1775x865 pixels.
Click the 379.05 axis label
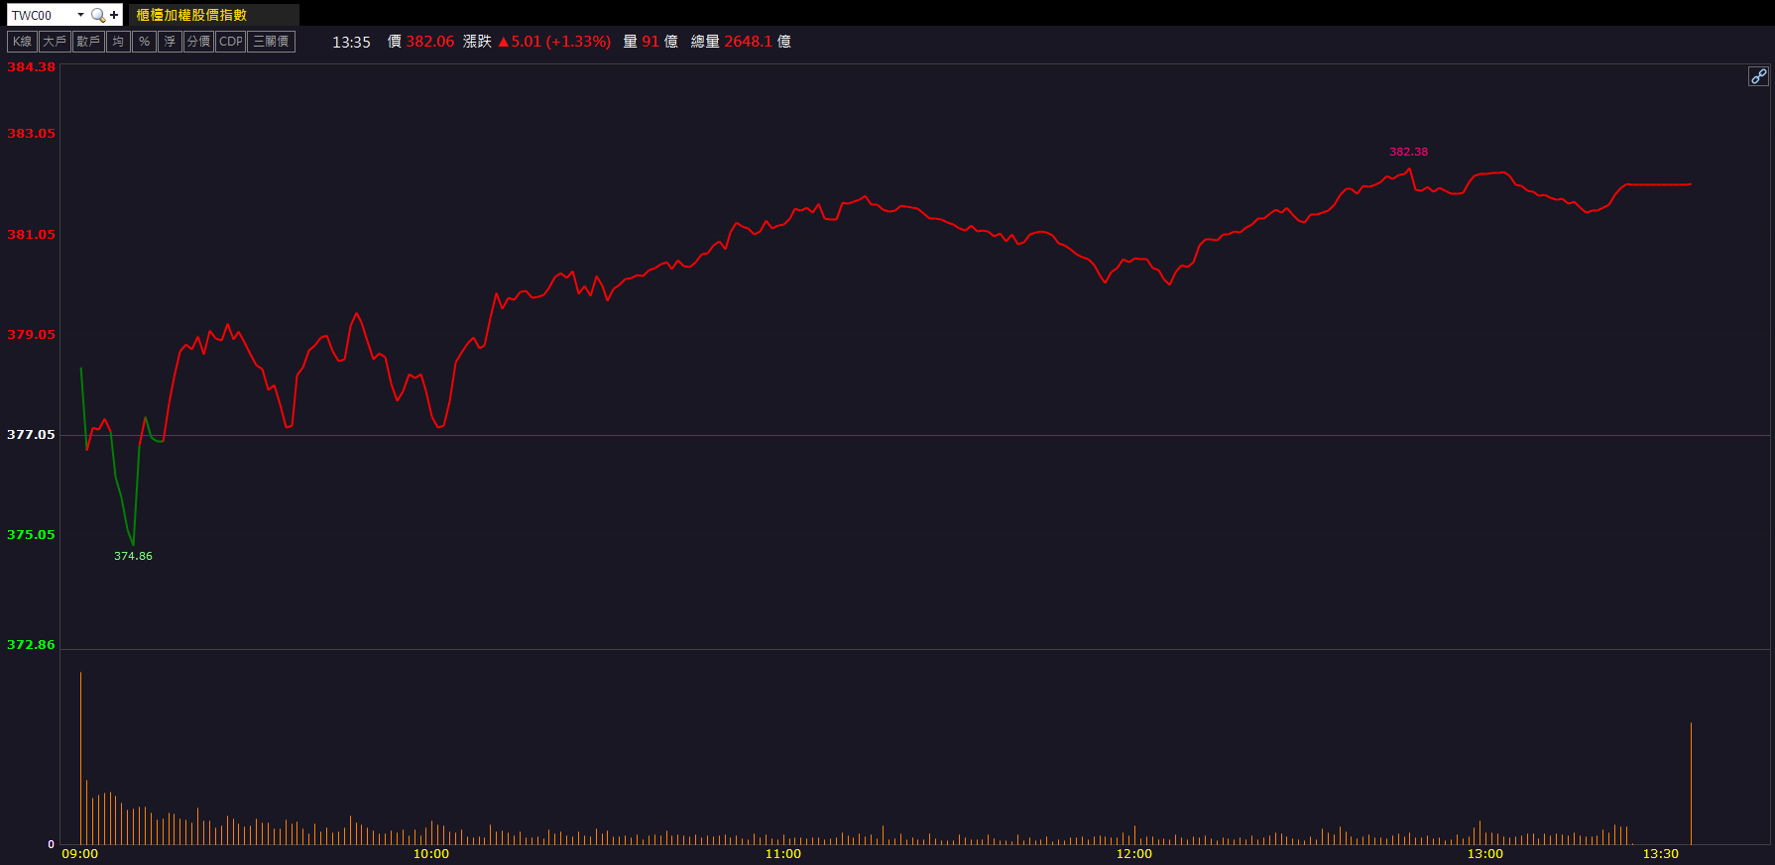pyautogui.click(x=31, y=335)
